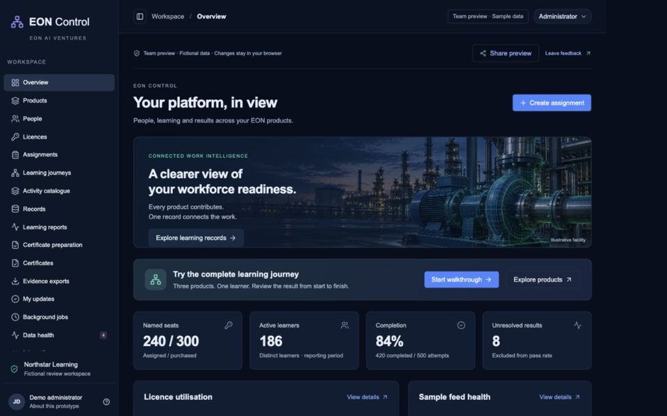
Task: Click the Certificate preparation file icon
Action: pyautogui.click(x=15, y=245)
